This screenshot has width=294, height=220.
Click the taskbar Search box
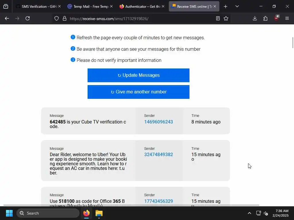pyautogui.click(x=48, y=213)
